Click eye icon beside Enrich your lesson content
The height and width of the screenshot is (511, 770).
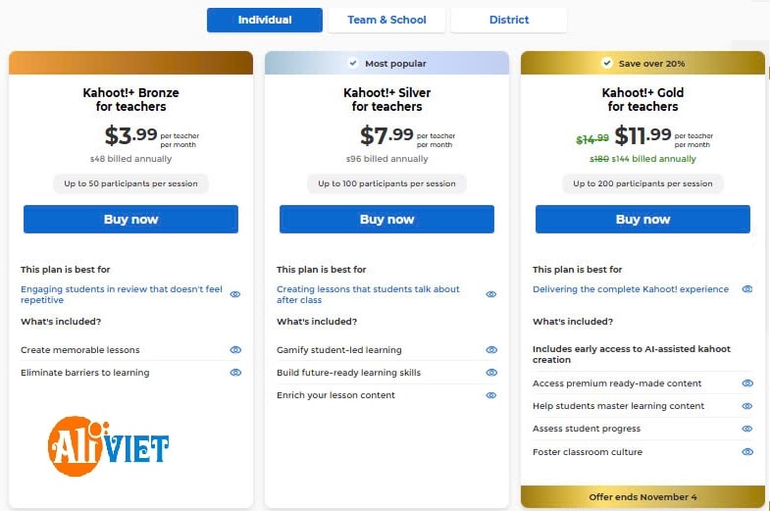click(x=491, y=395)
